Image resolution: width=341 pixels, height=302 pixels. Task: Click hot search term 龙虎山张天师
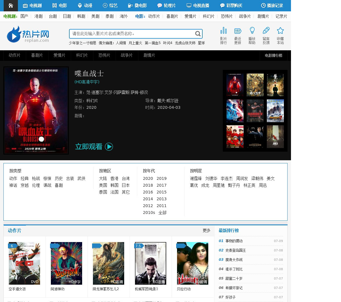click(185, 43)
